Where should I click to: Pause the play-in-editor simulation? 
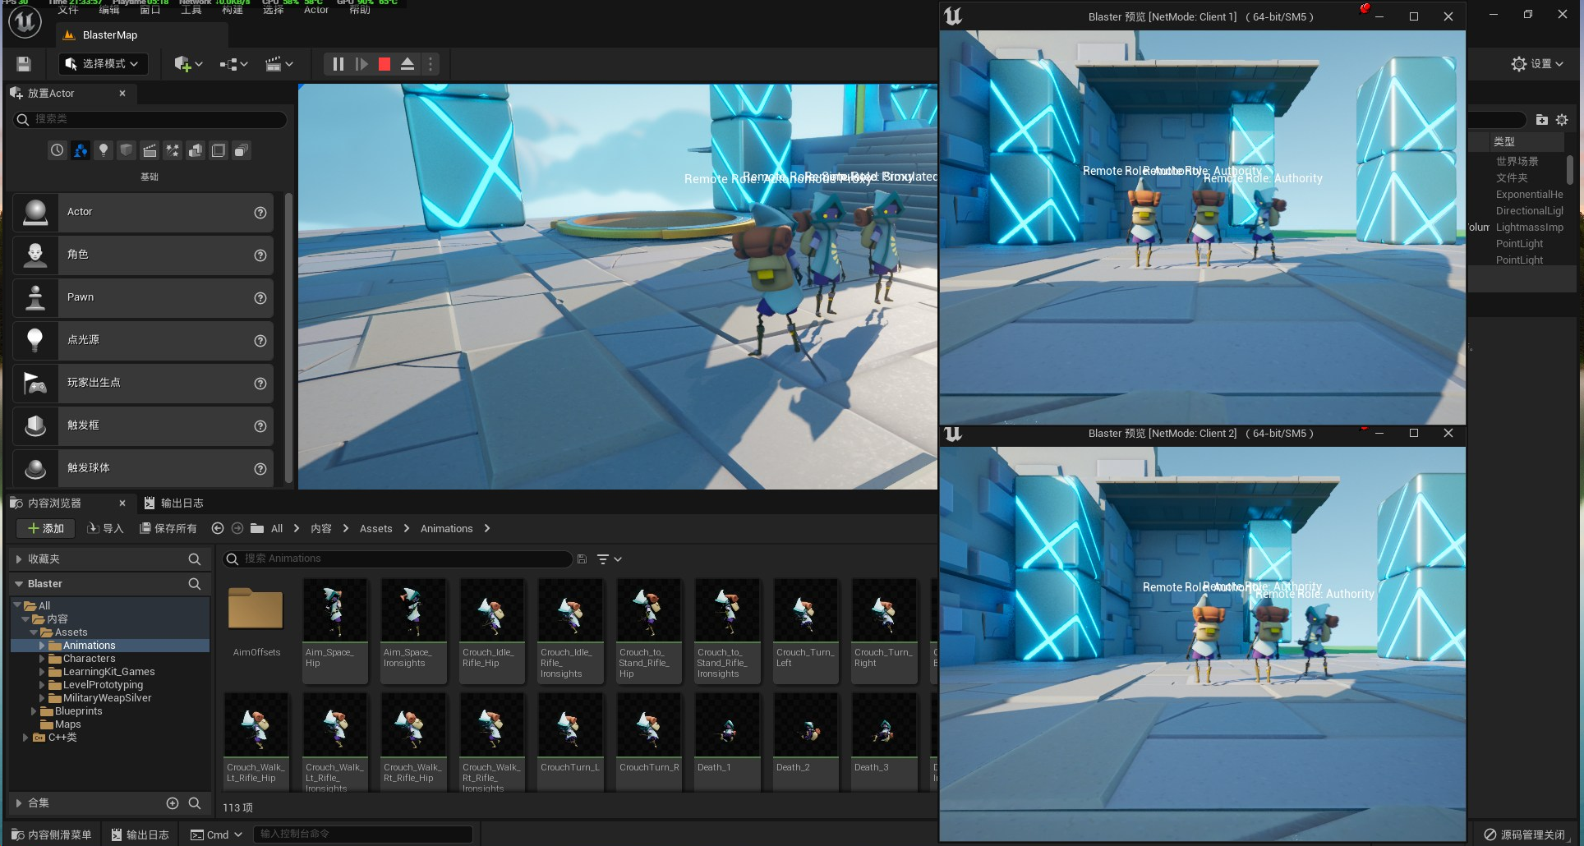338,64
